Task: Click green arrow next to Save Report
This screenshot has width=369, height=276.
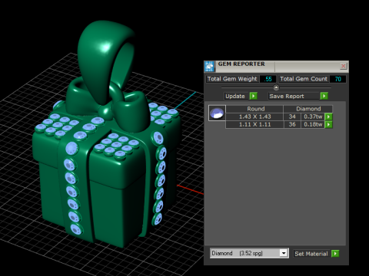Action: coord(324,96)
